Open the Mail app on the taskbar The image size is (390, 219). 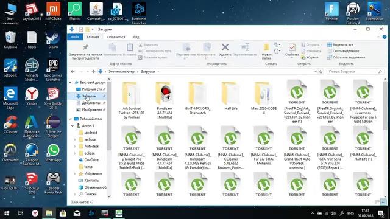pyautogui.click(x=77, y=214)
